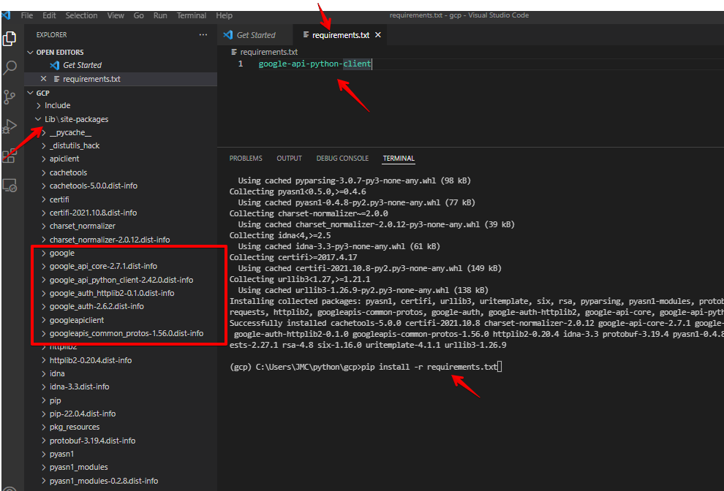This screenshot has width=724, height=491.
Task: Collapse the Open Editors section
Action: pos(31,52)
